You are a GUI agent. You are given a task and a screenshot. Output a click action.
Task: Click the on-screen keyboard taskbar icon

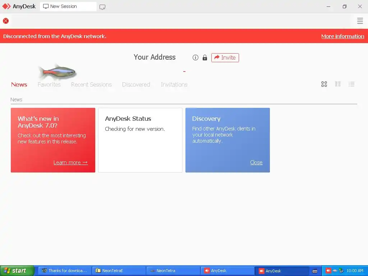coord(315,271)
